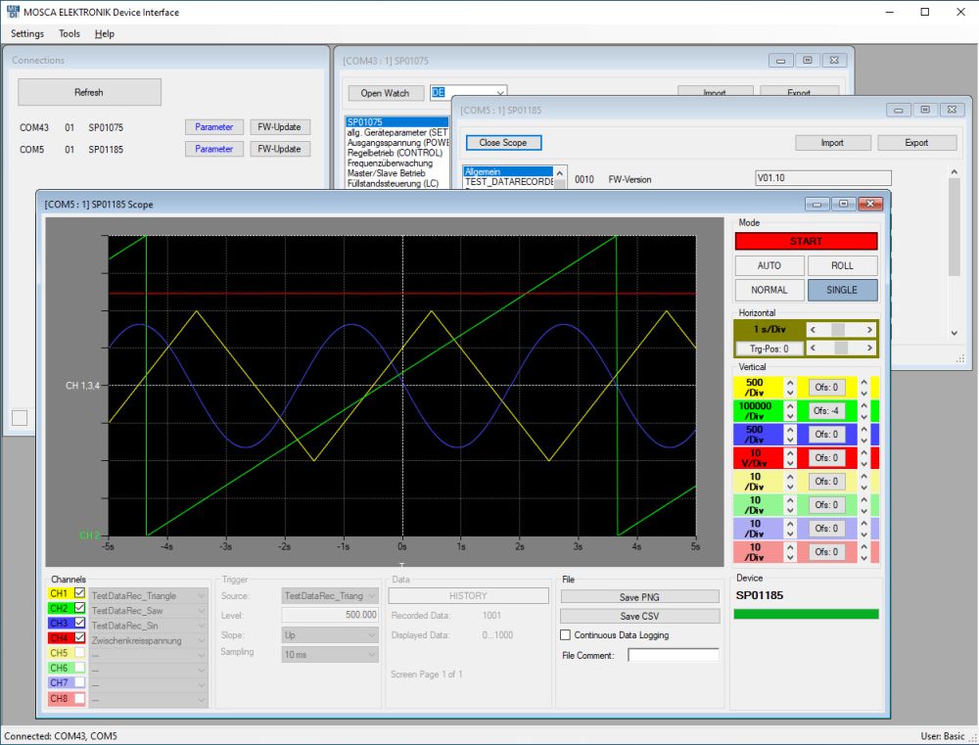Open the CH1 TestDataRec_Triangle signal dropdown

coord(149,596)
